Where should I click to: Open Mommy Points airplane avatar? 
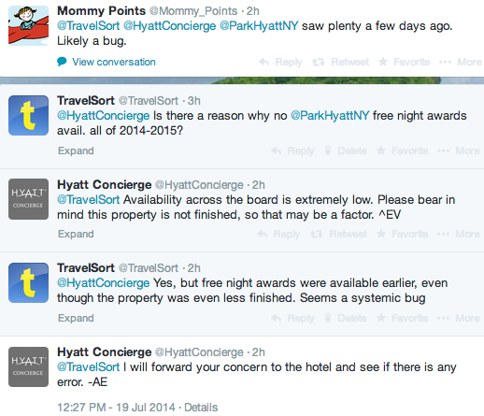point(28,25)
